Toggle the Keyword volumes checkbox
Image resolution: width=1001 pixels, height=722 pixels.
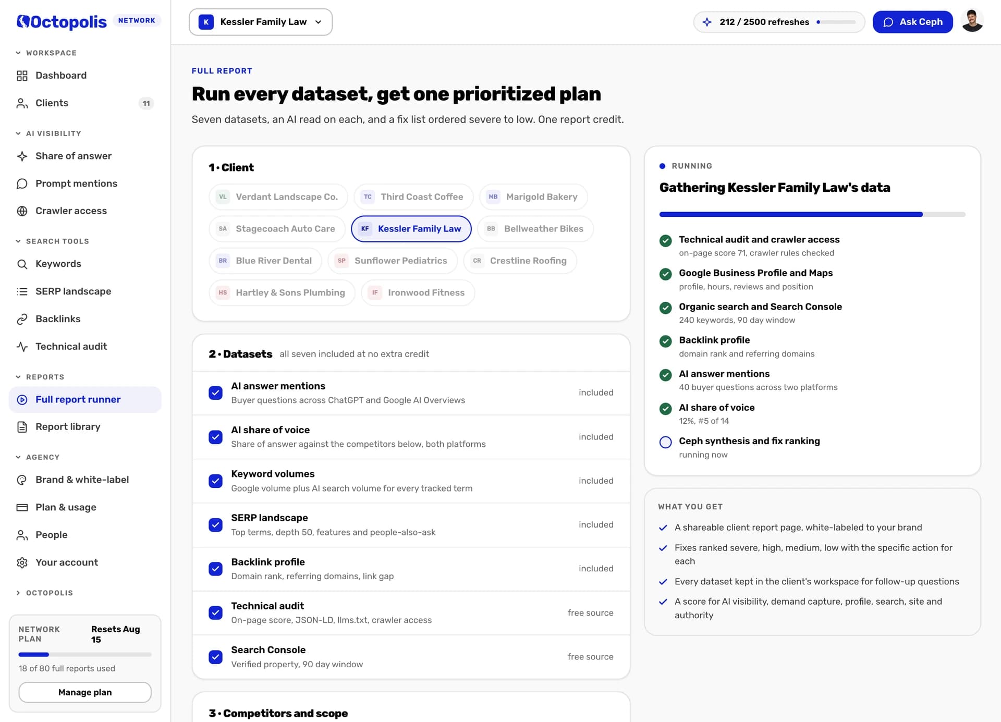pos(215,481)
